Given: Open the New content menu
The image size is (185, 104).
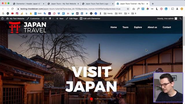Looking at the screenshot, I should [x=60, y=18].
